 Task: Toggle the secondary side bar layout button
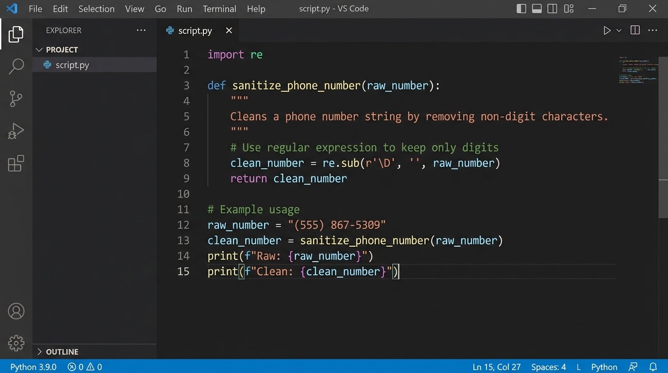[552, 9]
